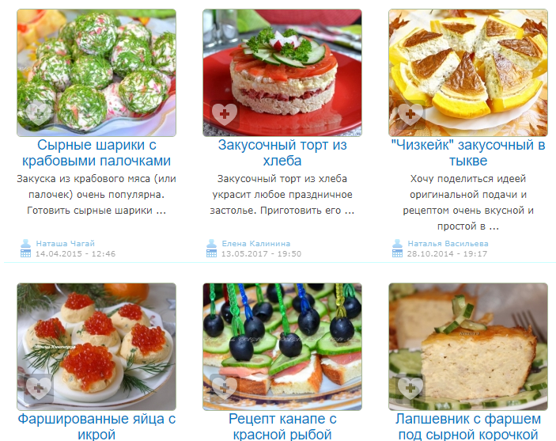Open author profile Елена Калинина
Image resolution: width=556 pixels, height=441 pixels.
tap(256, 244)
